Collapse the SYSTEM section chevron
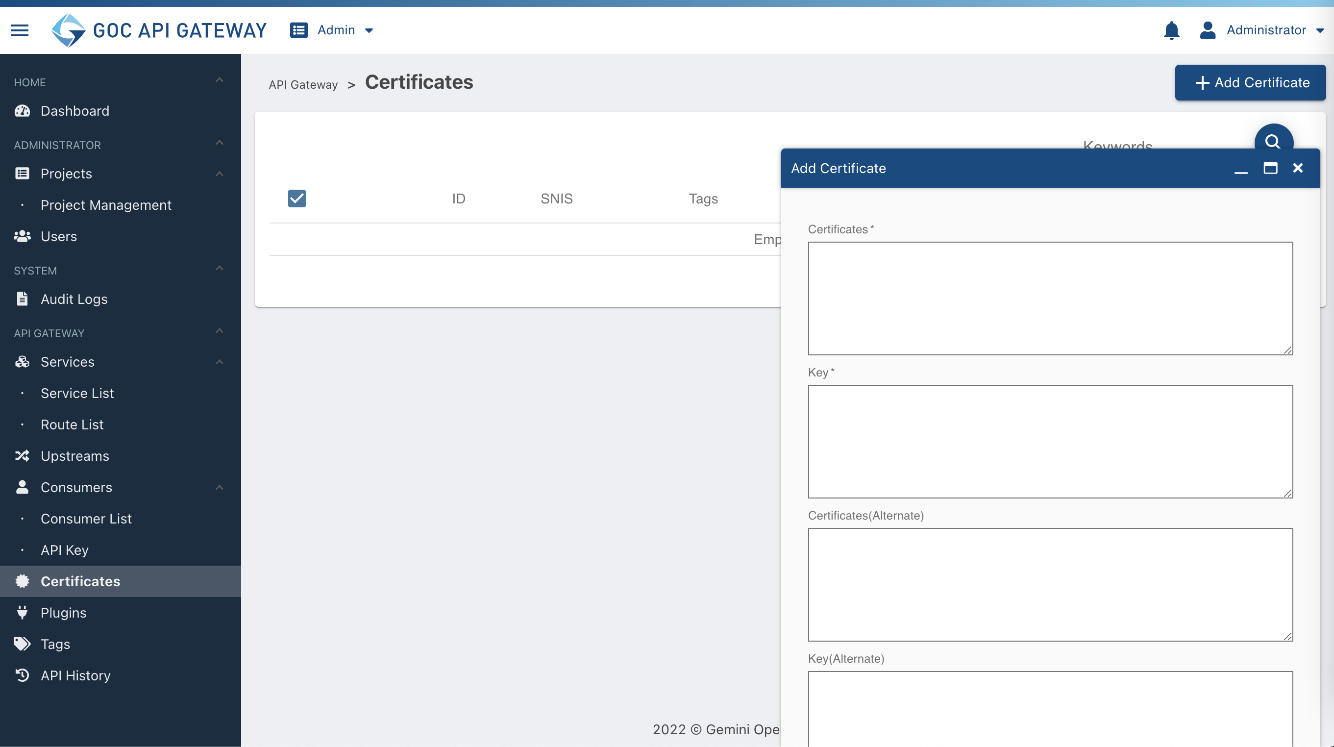This screenshot has height=747, width=1334. [220, 268]
